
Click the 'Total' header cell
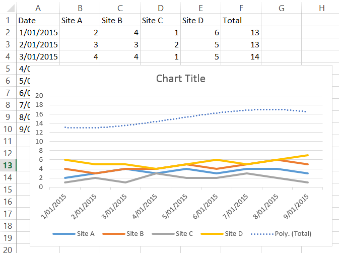[241, 20]
